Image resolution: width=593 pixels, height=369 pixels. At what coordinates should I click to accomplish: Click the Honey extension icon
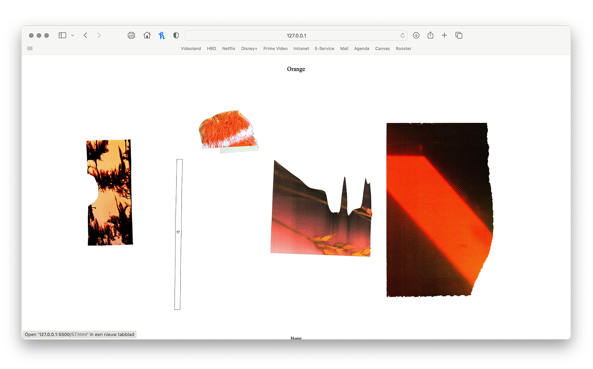coord(162,35)
